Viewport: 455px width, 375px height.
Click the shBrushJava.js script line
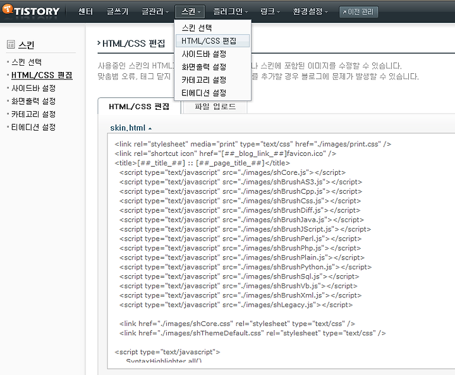pos(241,220)
